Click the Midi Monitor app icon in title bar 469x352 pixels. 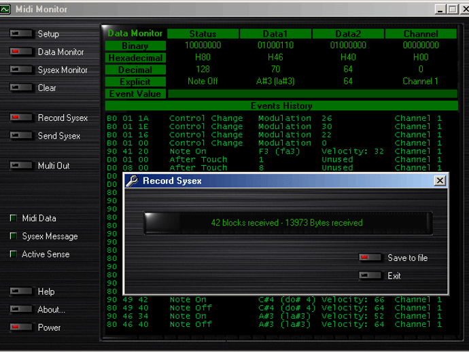5,10
